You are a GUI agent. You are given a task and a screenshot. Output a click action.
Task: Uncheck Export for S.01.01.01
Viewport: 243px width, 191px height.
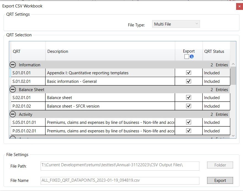pyautogui.click(x=189, y=73)
